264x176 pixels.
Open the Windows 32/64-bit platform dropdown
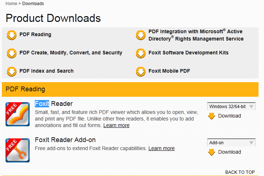coord(231,107)
